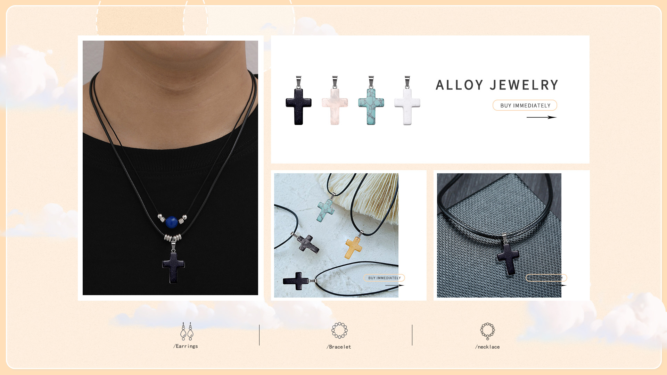This screenshot has height=375, width=667.
Task: Select the pink quartz cross pendant
Action: tap(335, 100)
